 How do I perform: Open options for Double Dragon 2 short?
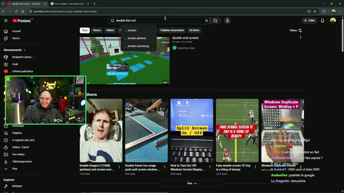(119, 167)
